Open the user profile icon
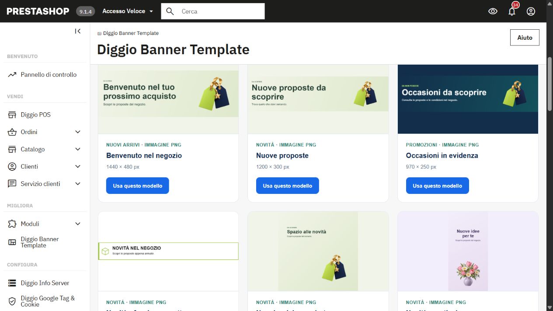 click(531, 11)
